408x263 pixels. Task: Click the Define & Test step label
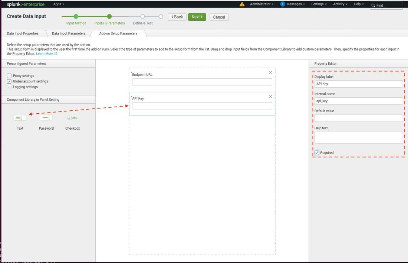coord(143,23)
